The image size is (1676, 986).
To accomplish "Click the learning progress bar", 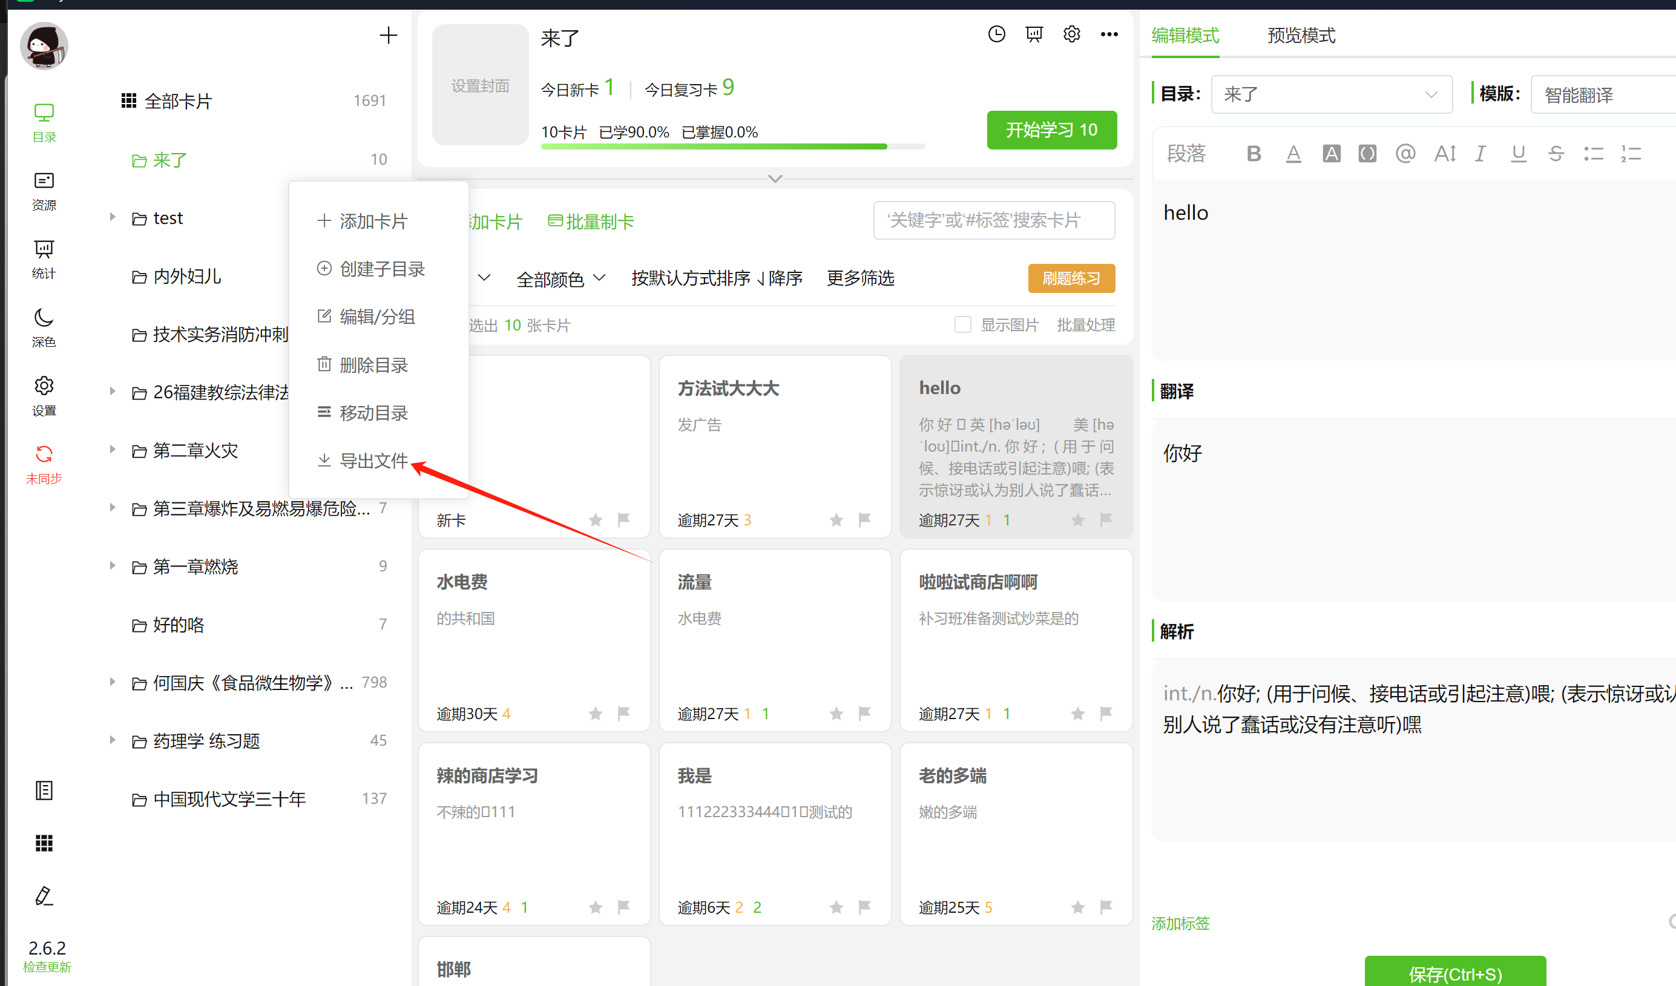I will pos(733,146).
